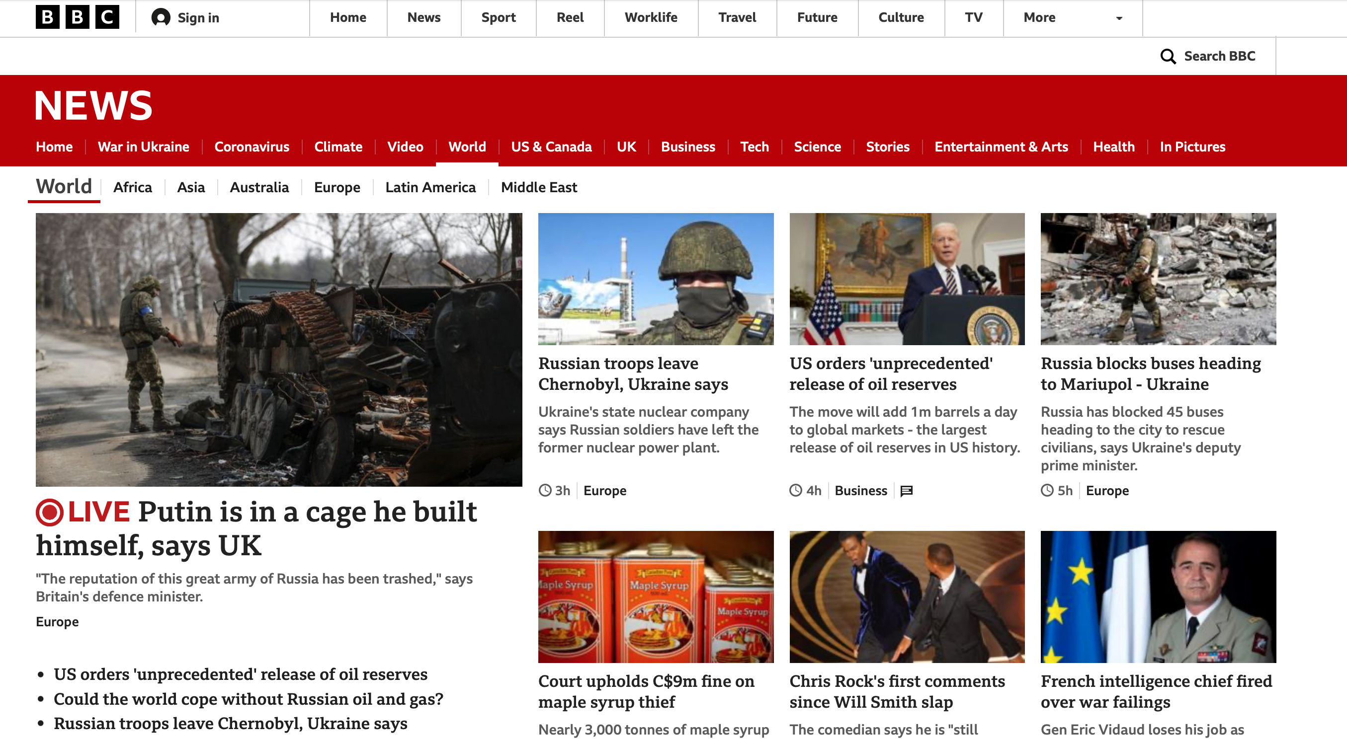Click the BBC logo blocks
The height and width of the screenshot is (739, 1347).
[78, 17]
